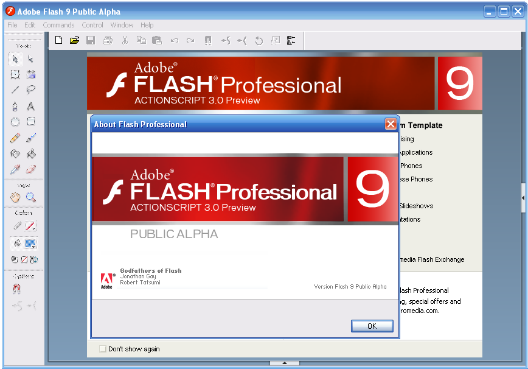The image size is (528, 369).
Task: Click the Copy toolbar icon
Action: click(141, 40)
